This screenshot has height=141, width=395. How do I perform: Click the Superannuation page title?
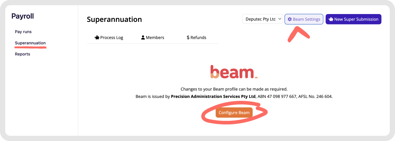[115, 20]
